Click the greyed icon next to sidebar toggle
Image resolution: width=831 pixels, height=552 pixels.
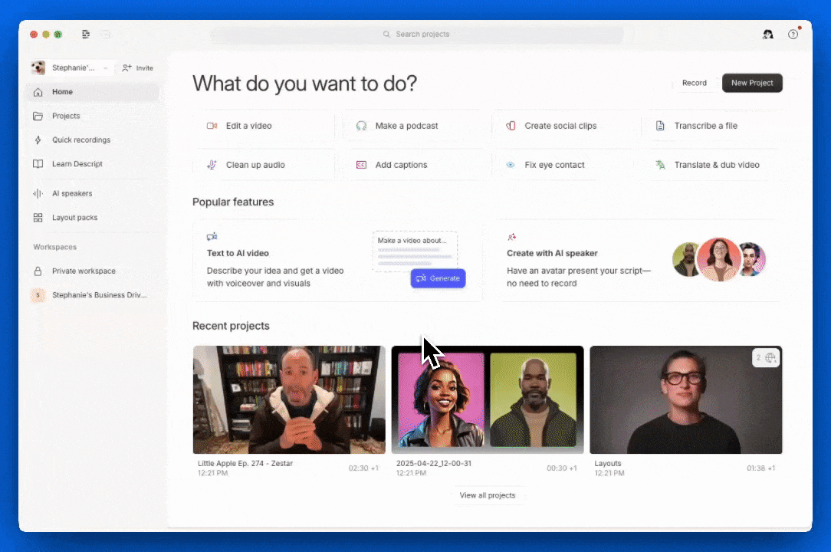[106, 34]
